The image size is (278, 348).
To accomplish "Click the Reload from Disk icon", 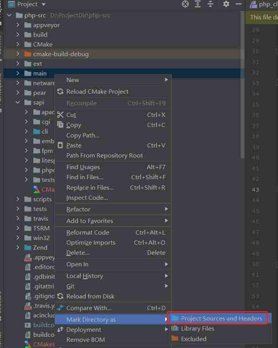I will pyautogui.click(x=60, y=296).
